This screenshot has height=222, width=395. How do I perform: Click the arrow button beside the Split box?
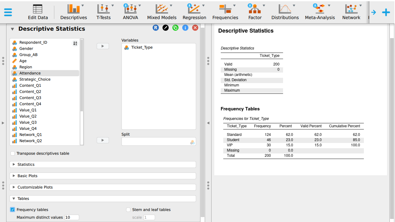[x=103, y=140]
